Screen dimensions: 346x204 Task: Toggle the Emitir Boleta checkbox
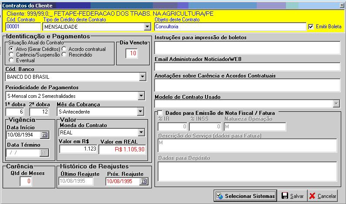[x=310, y=27]
